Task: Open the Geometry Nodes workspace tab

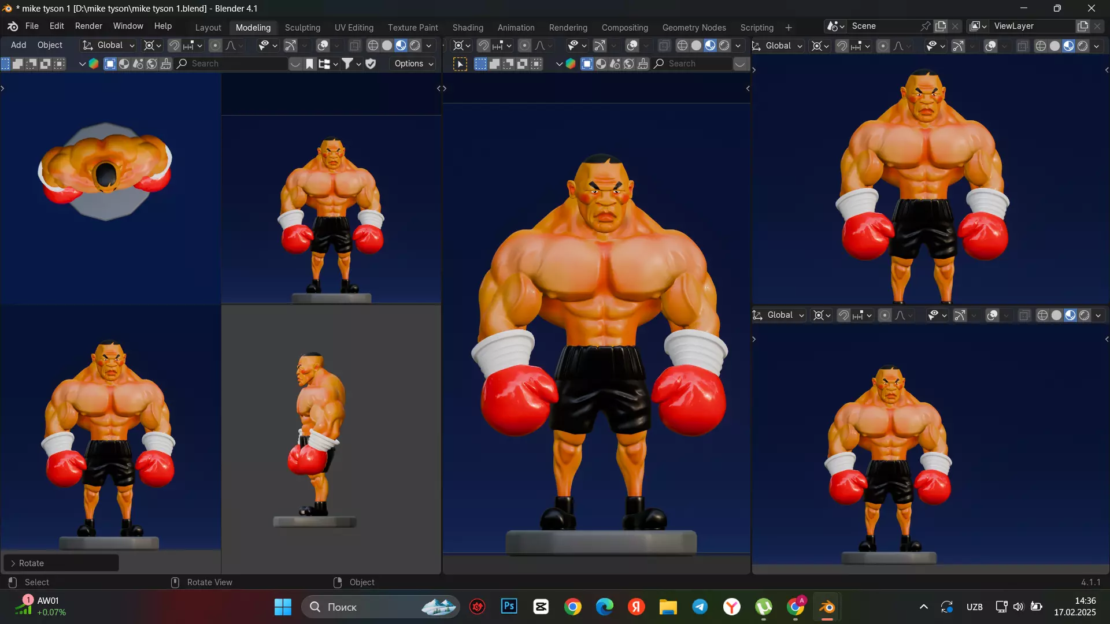Action: (694, 27)
